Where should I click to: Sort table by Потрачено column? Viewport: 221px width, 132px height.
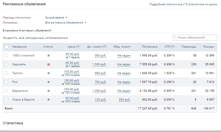150,47
